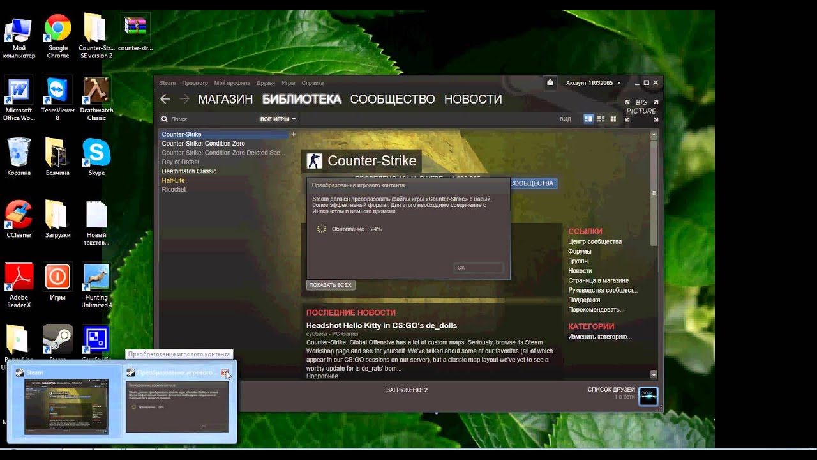Image resolution: width=817 pixels, height=460 pixels.
Task: Click OK button in conversion dialog
Action: coord(479,268)
